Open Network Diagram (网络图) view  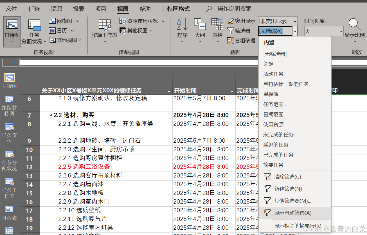pos(64,21)
